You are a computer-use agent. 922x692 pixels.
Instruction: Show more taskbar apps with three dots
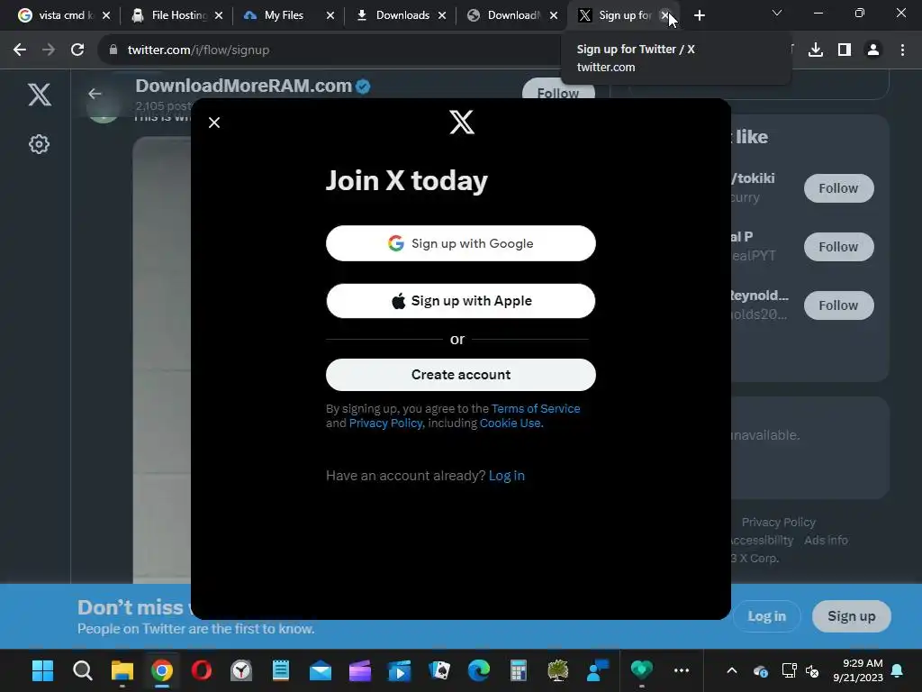pos(682,670)
